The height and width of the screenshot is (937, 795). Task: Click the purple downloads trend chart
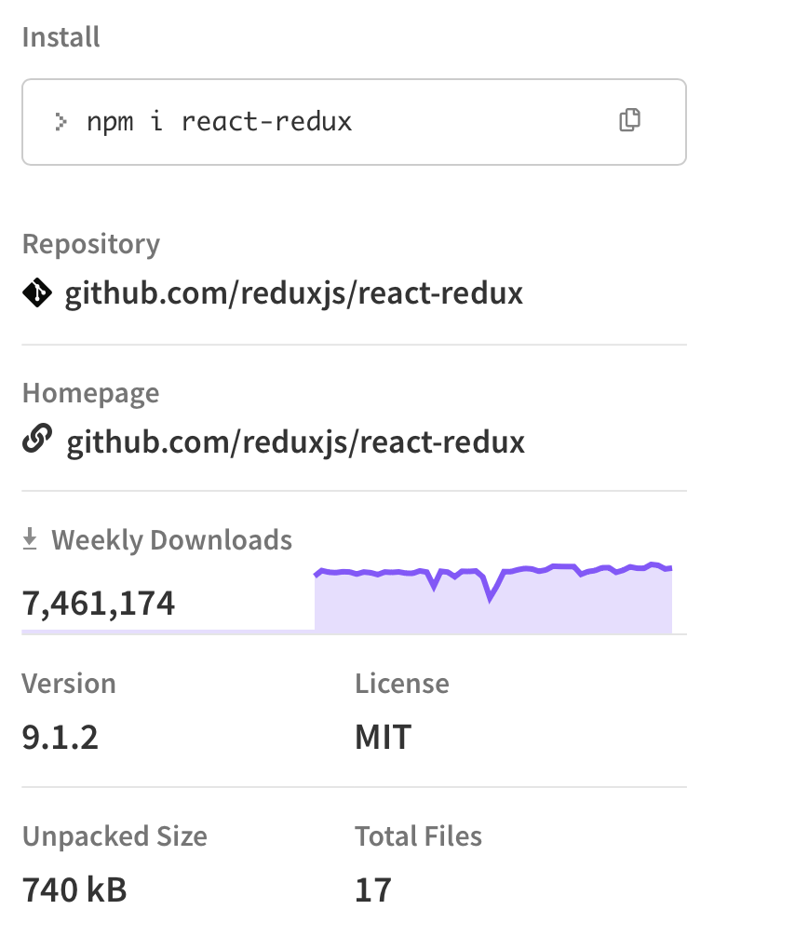[493, 596]
